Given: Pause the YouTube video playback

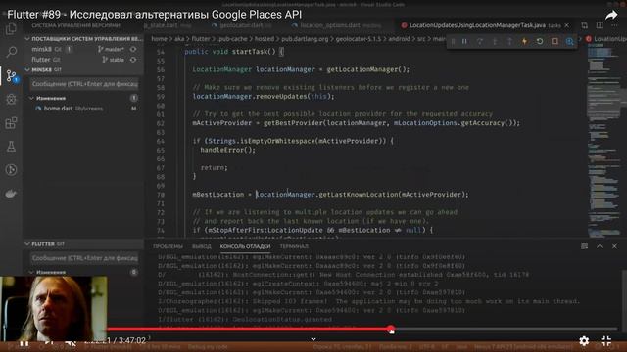Looking at the screenshot, I should click(x=24, y=343).
